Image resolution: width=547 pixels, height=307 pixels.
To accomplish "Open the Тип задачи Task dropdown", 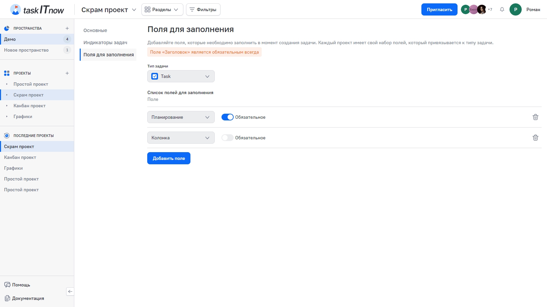I will pyautogui.click(x=181, y=76).
